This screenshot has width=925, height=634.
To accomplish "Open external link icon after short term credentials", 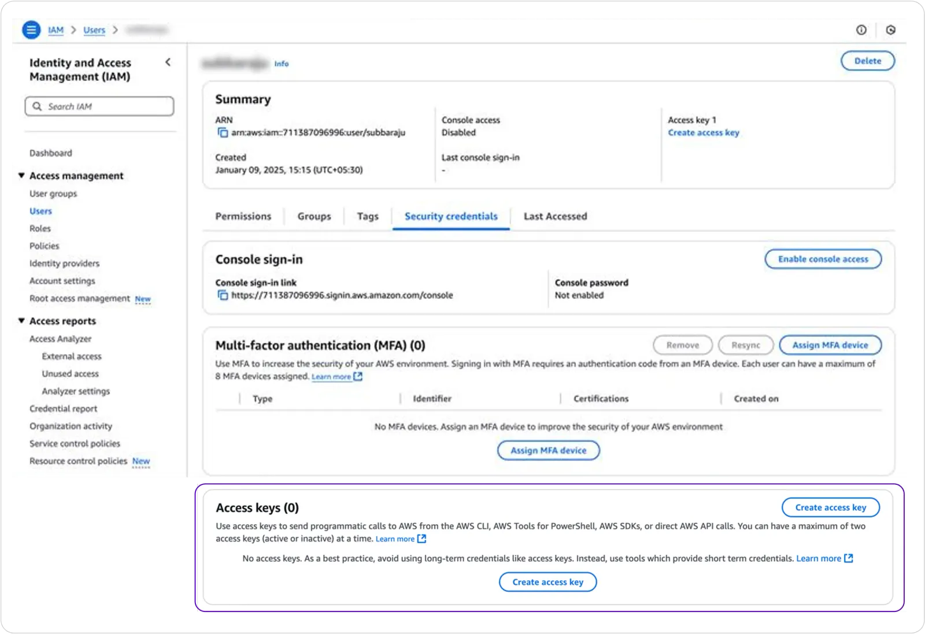I will point(849,558).
